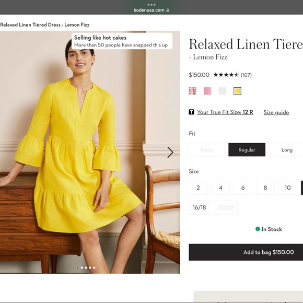Jump to the first image carousel dot
303x303 pixels.
78,267
